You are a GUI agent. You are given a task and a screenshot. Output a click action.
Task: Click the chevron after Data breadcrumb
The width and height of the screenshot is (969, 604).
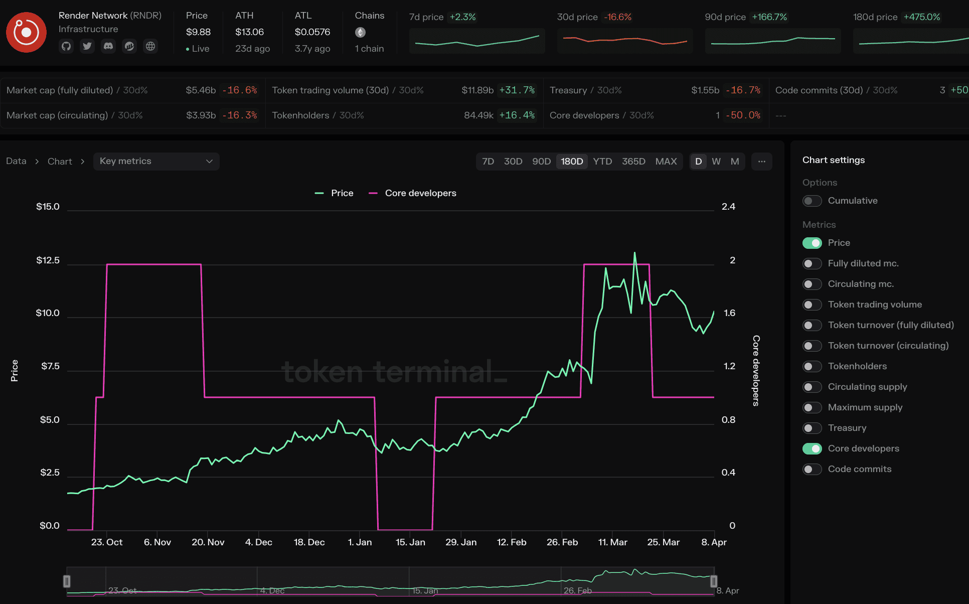click(37, 162)
